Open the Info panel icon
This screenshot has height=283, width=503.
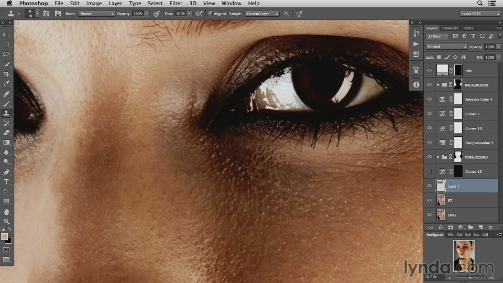pos(416,85)
